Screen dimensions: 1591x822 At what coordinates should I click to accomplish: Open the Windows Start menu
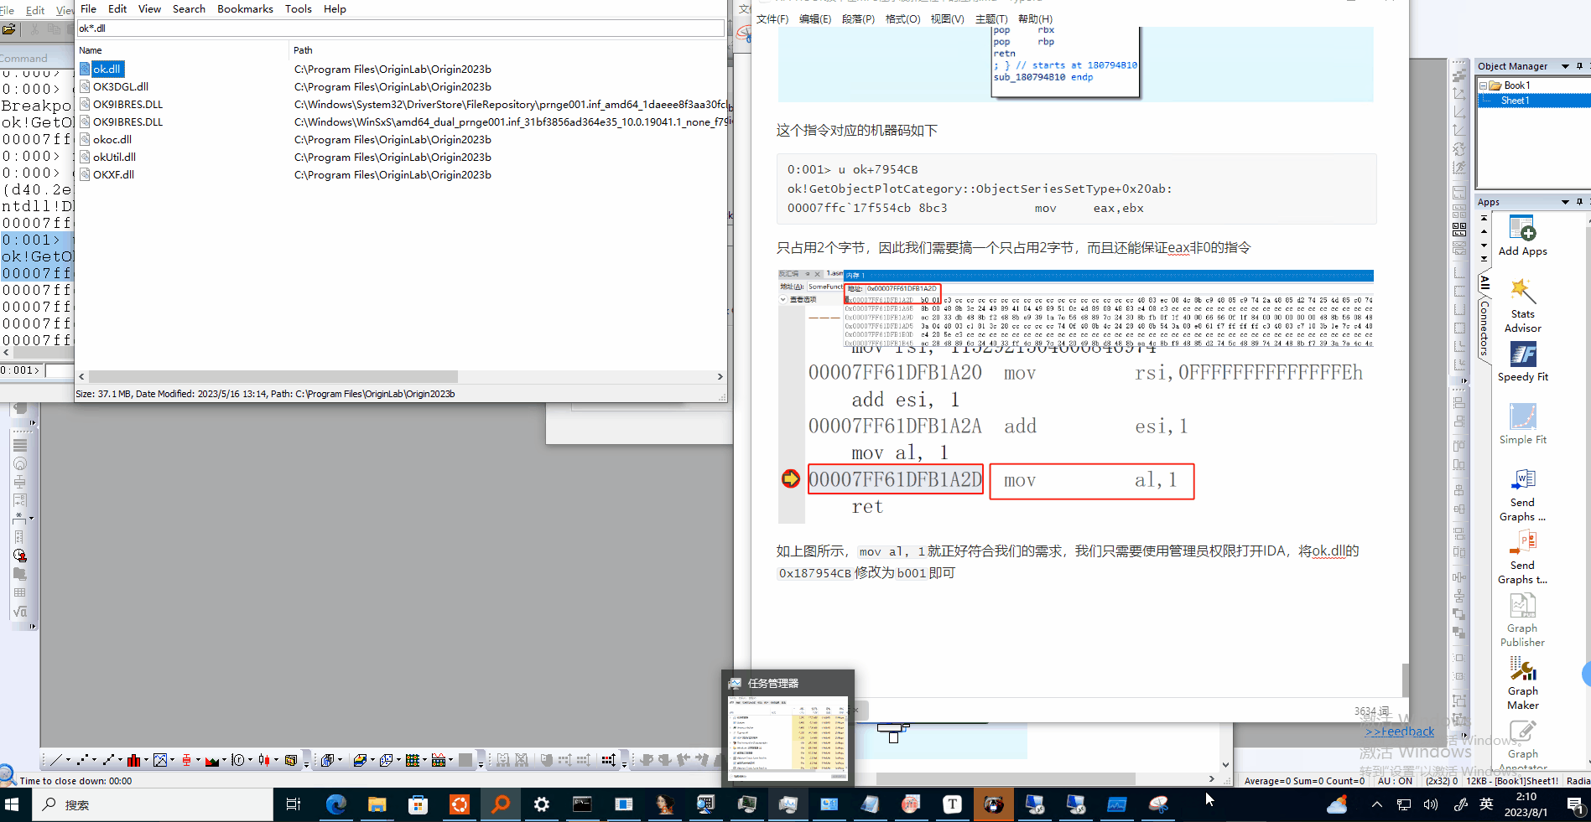[12, 804]
